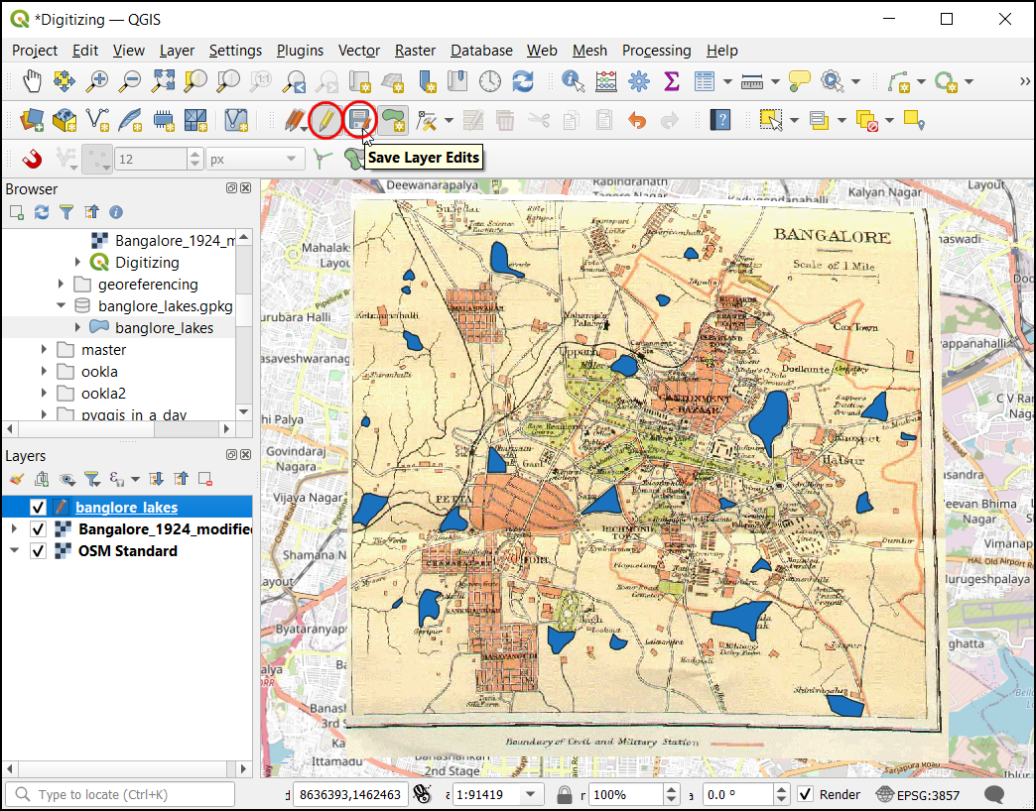Activate the Zoom Out magnifier tool
This screenshot has height=811, width=1036.
tap(129, 82)
